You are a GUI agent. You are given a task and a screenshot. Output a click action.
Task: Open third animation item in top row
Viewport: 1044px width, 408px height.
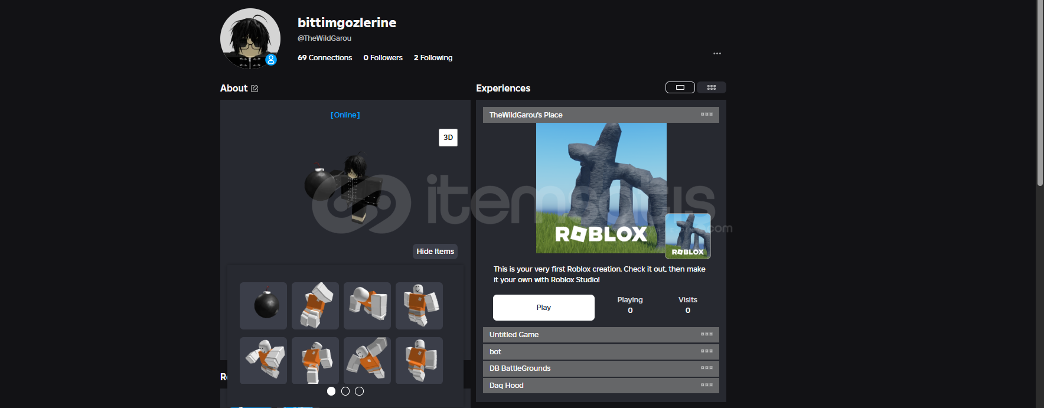(367, 306)
